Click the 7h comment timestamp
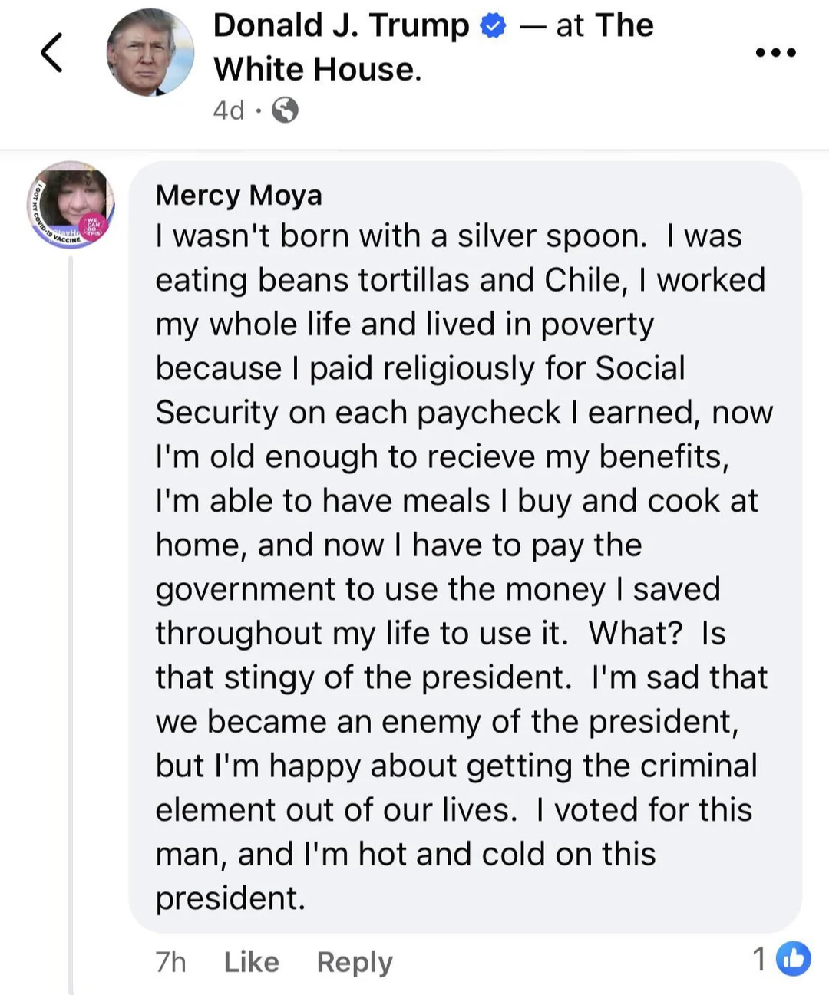Image resolution: width=829 pixels, height=995 pixels. [170, 961]
